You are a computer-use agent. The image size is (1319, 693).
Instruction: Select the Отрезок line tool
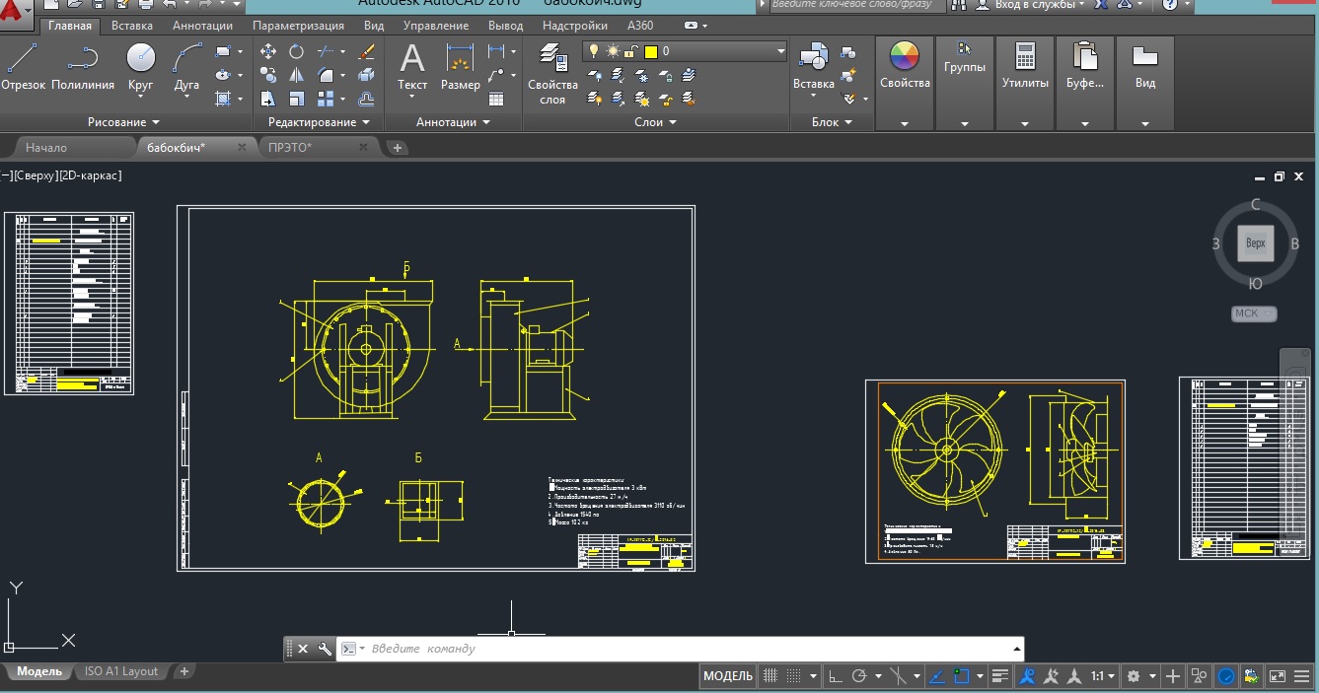(23, 68)
